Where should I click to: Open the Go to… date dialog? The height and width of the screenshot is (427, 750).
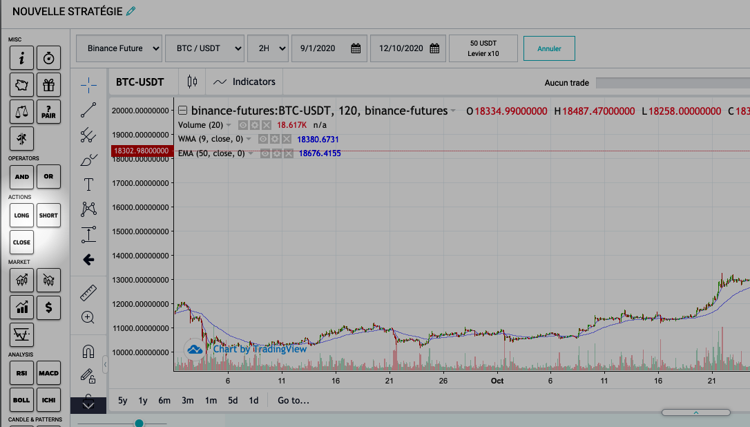click(294, 400)
